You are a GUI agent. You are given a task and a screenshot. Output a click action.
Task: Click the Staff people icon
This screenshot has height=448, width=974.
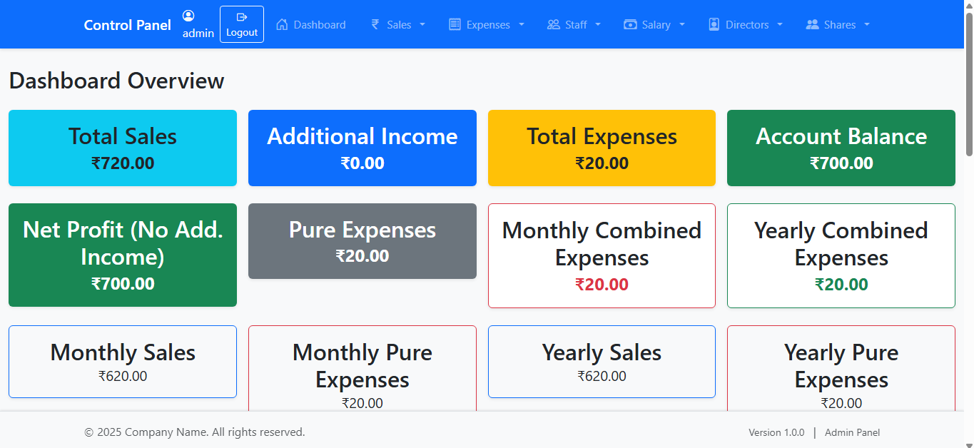point(552,24)
